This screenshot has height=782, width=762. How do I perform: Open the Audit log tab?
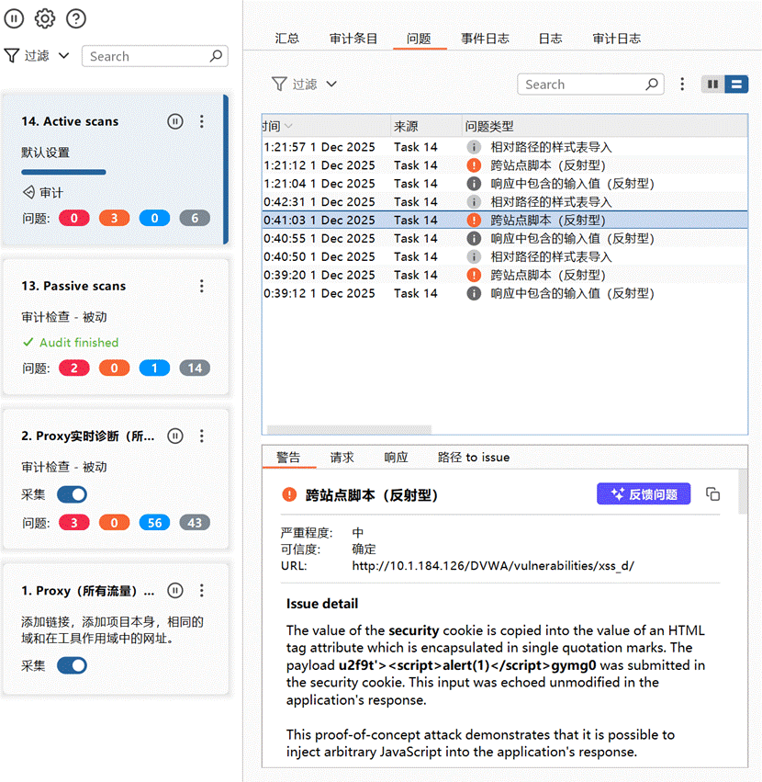tap(616, 39)
